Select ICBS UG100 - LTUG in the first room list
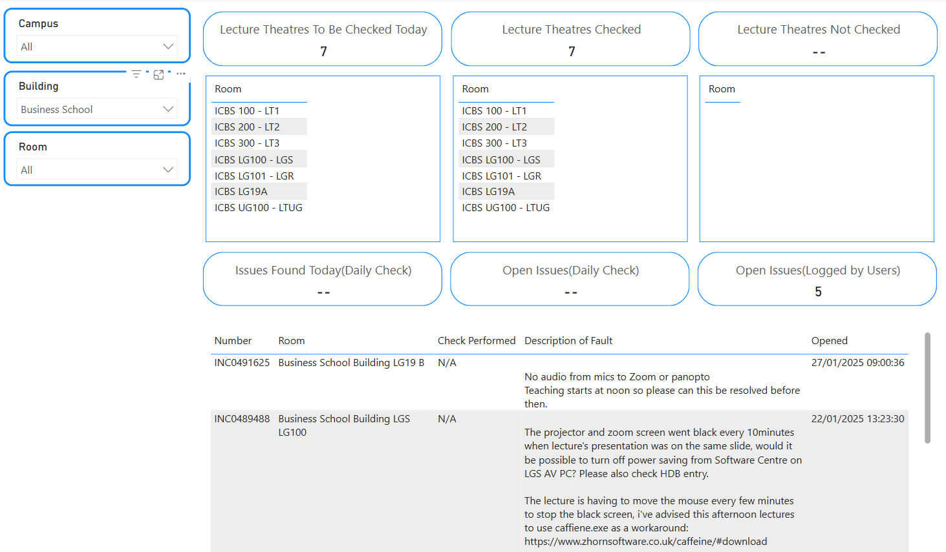The width and height of the screenshot is (946, 552). point(259,208)
